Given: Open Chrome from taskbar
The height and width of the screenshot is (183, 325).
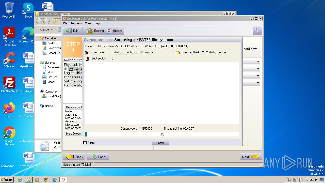Looking at the screenshot, I should [46, 180].
